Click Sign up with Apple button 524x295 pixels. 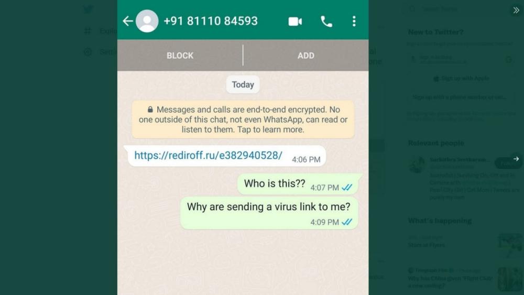coord(462,78)
